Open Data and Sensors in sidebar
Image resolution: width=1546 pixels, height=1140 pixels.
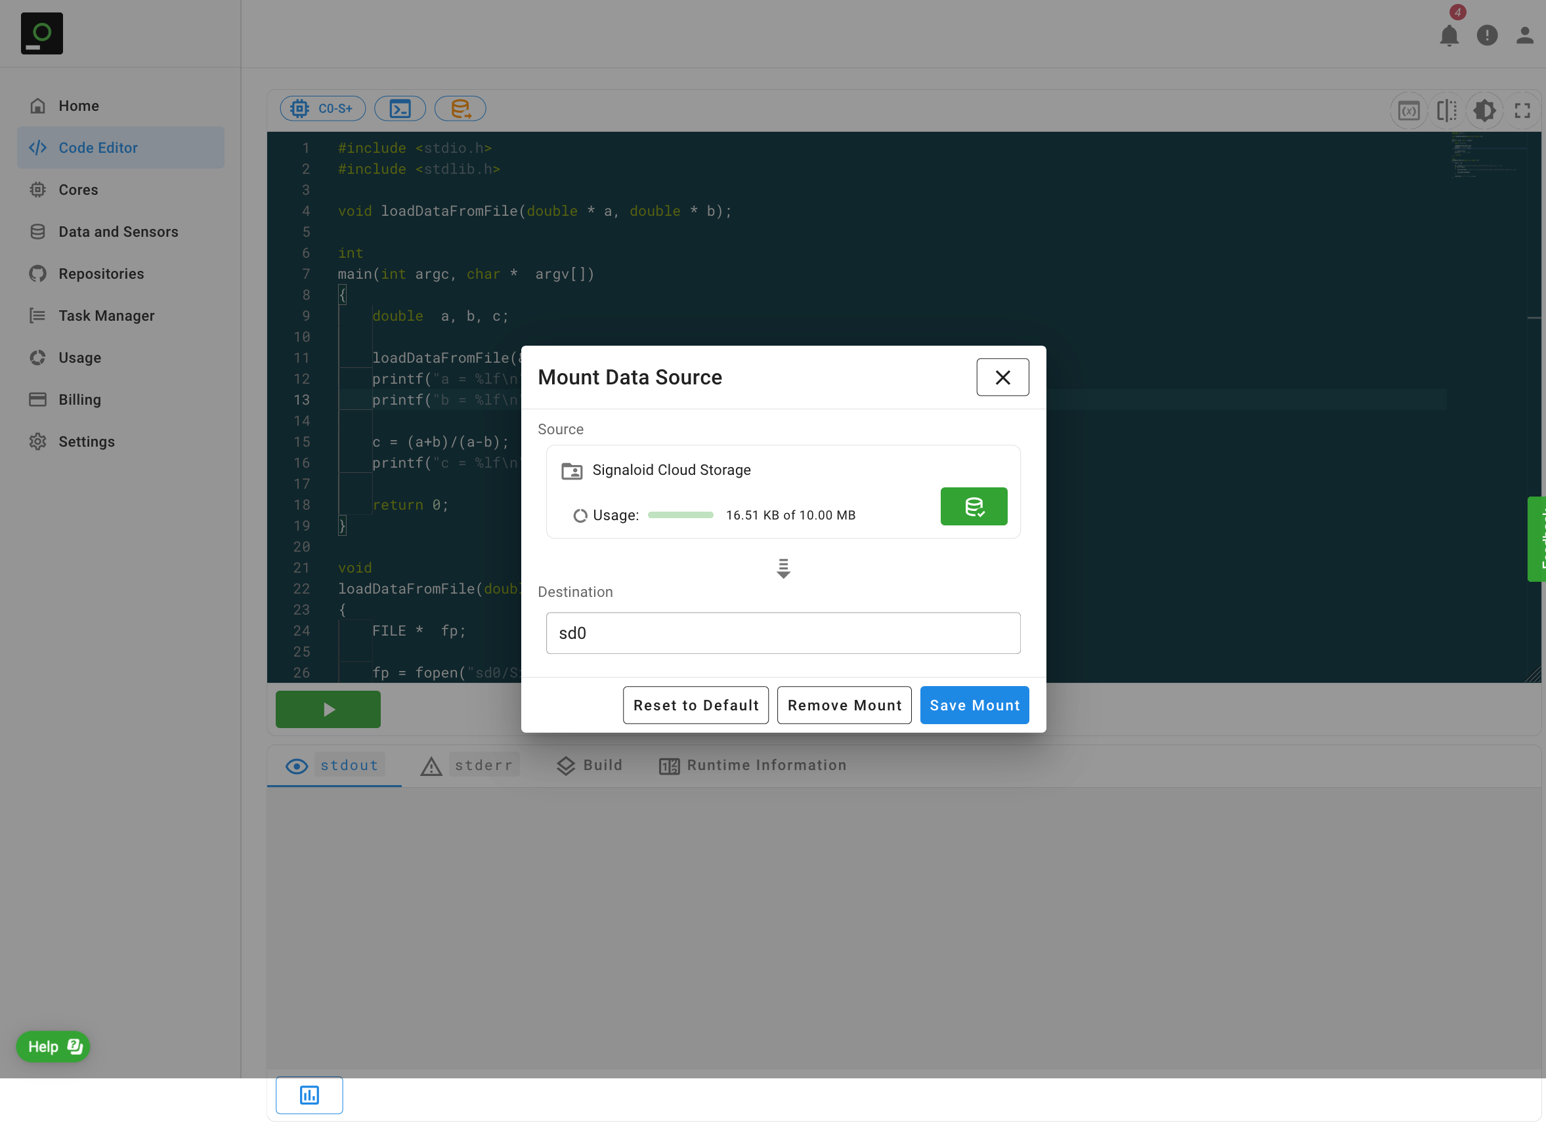click(118, 232)
